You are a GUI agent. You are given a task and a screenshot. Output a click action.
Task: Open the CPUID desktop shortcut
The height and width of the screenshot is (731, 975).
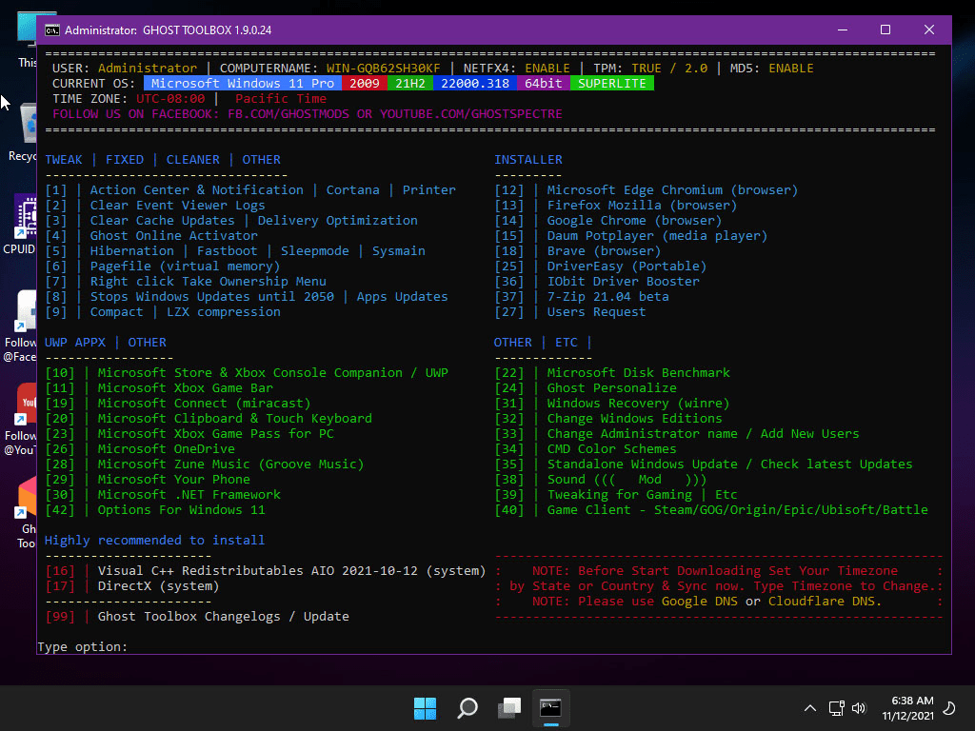click(x=21, y=224)
